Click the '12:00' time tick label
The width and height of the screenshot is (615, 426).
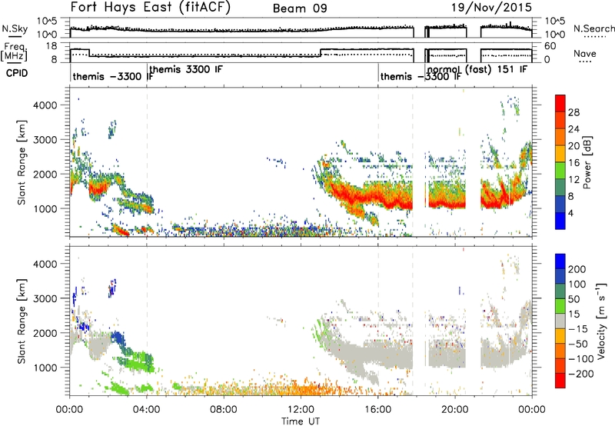coord(301,410)
